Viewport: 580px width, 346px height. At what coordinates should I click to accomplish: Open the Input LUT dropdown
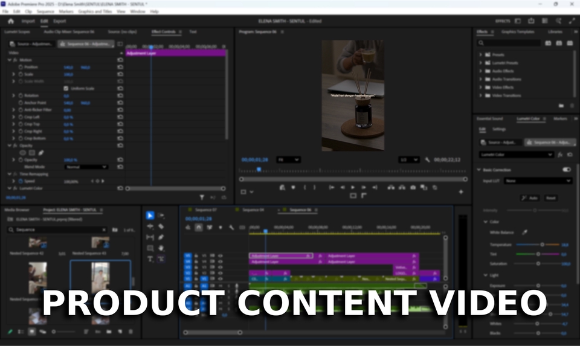pos(538,181)
